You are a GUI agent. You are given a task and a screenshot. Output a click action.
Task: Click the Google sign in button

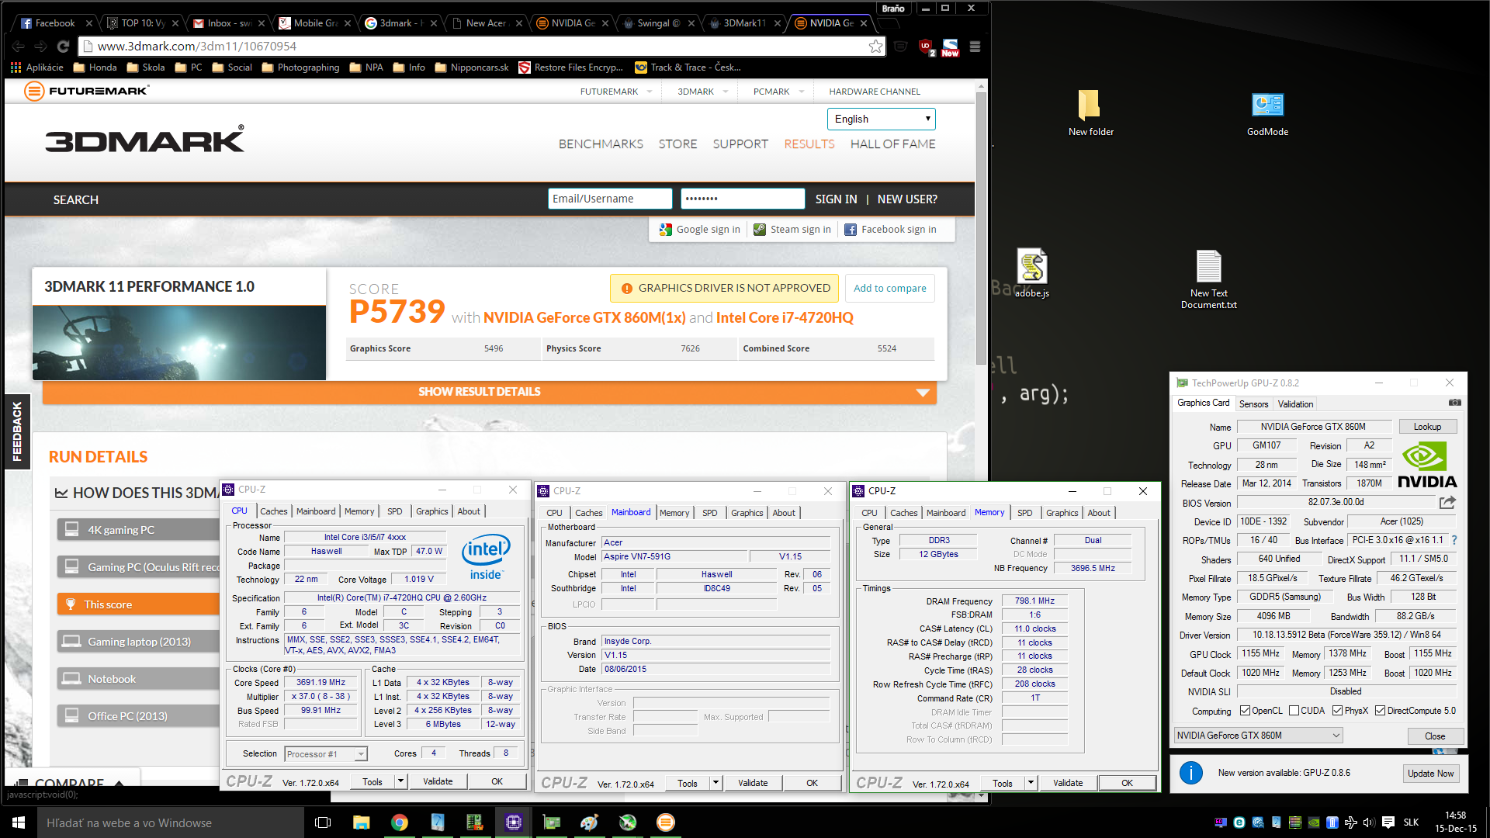pos(699,230)
